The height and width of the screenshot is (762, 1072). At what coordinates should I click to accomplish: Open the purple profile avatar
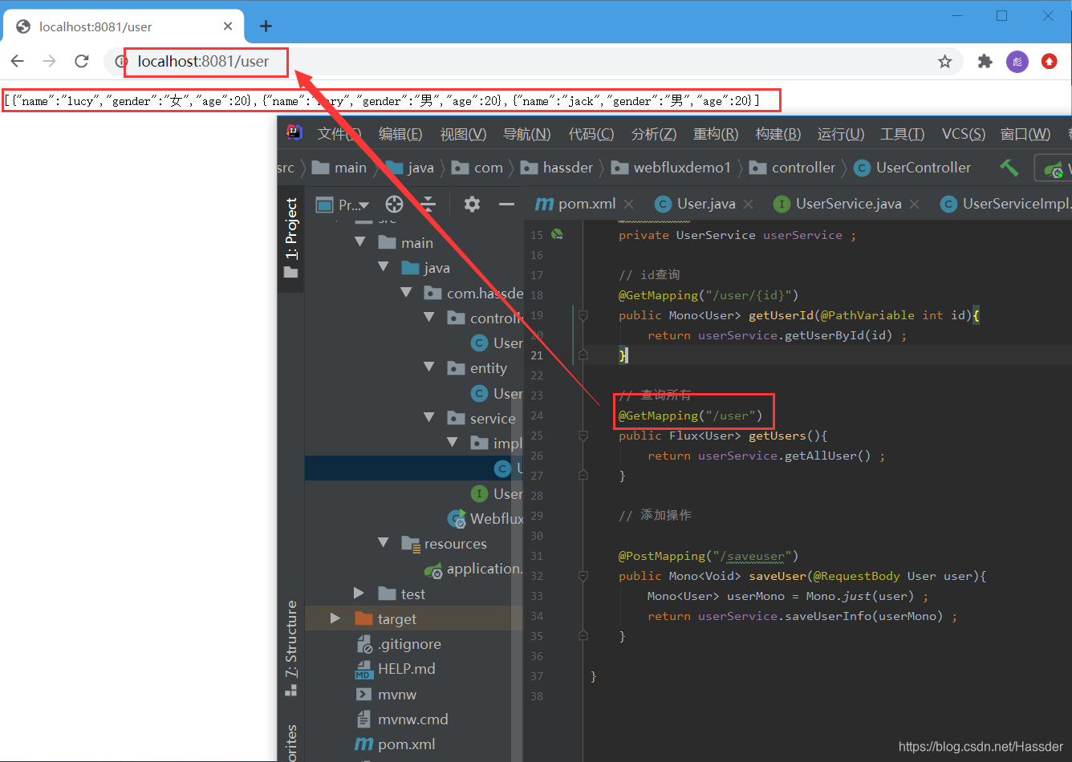click(x=1017, y=62)
